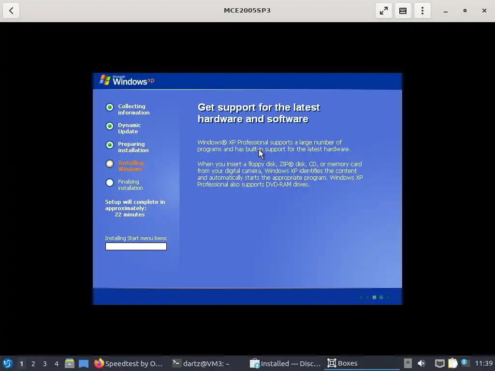Viewport: 495px width, 371px height.
Task: Open the network status tray icon
Action: [439, 363]
